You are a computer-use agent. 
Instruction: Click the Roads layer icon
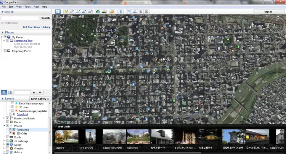[x=11, y=137]
